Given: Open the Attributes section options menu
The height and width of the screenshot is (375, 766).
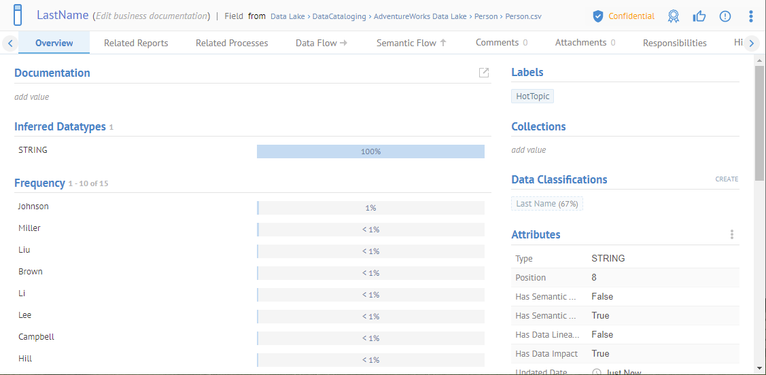Looking at the screenshot, I should [732, 234].
